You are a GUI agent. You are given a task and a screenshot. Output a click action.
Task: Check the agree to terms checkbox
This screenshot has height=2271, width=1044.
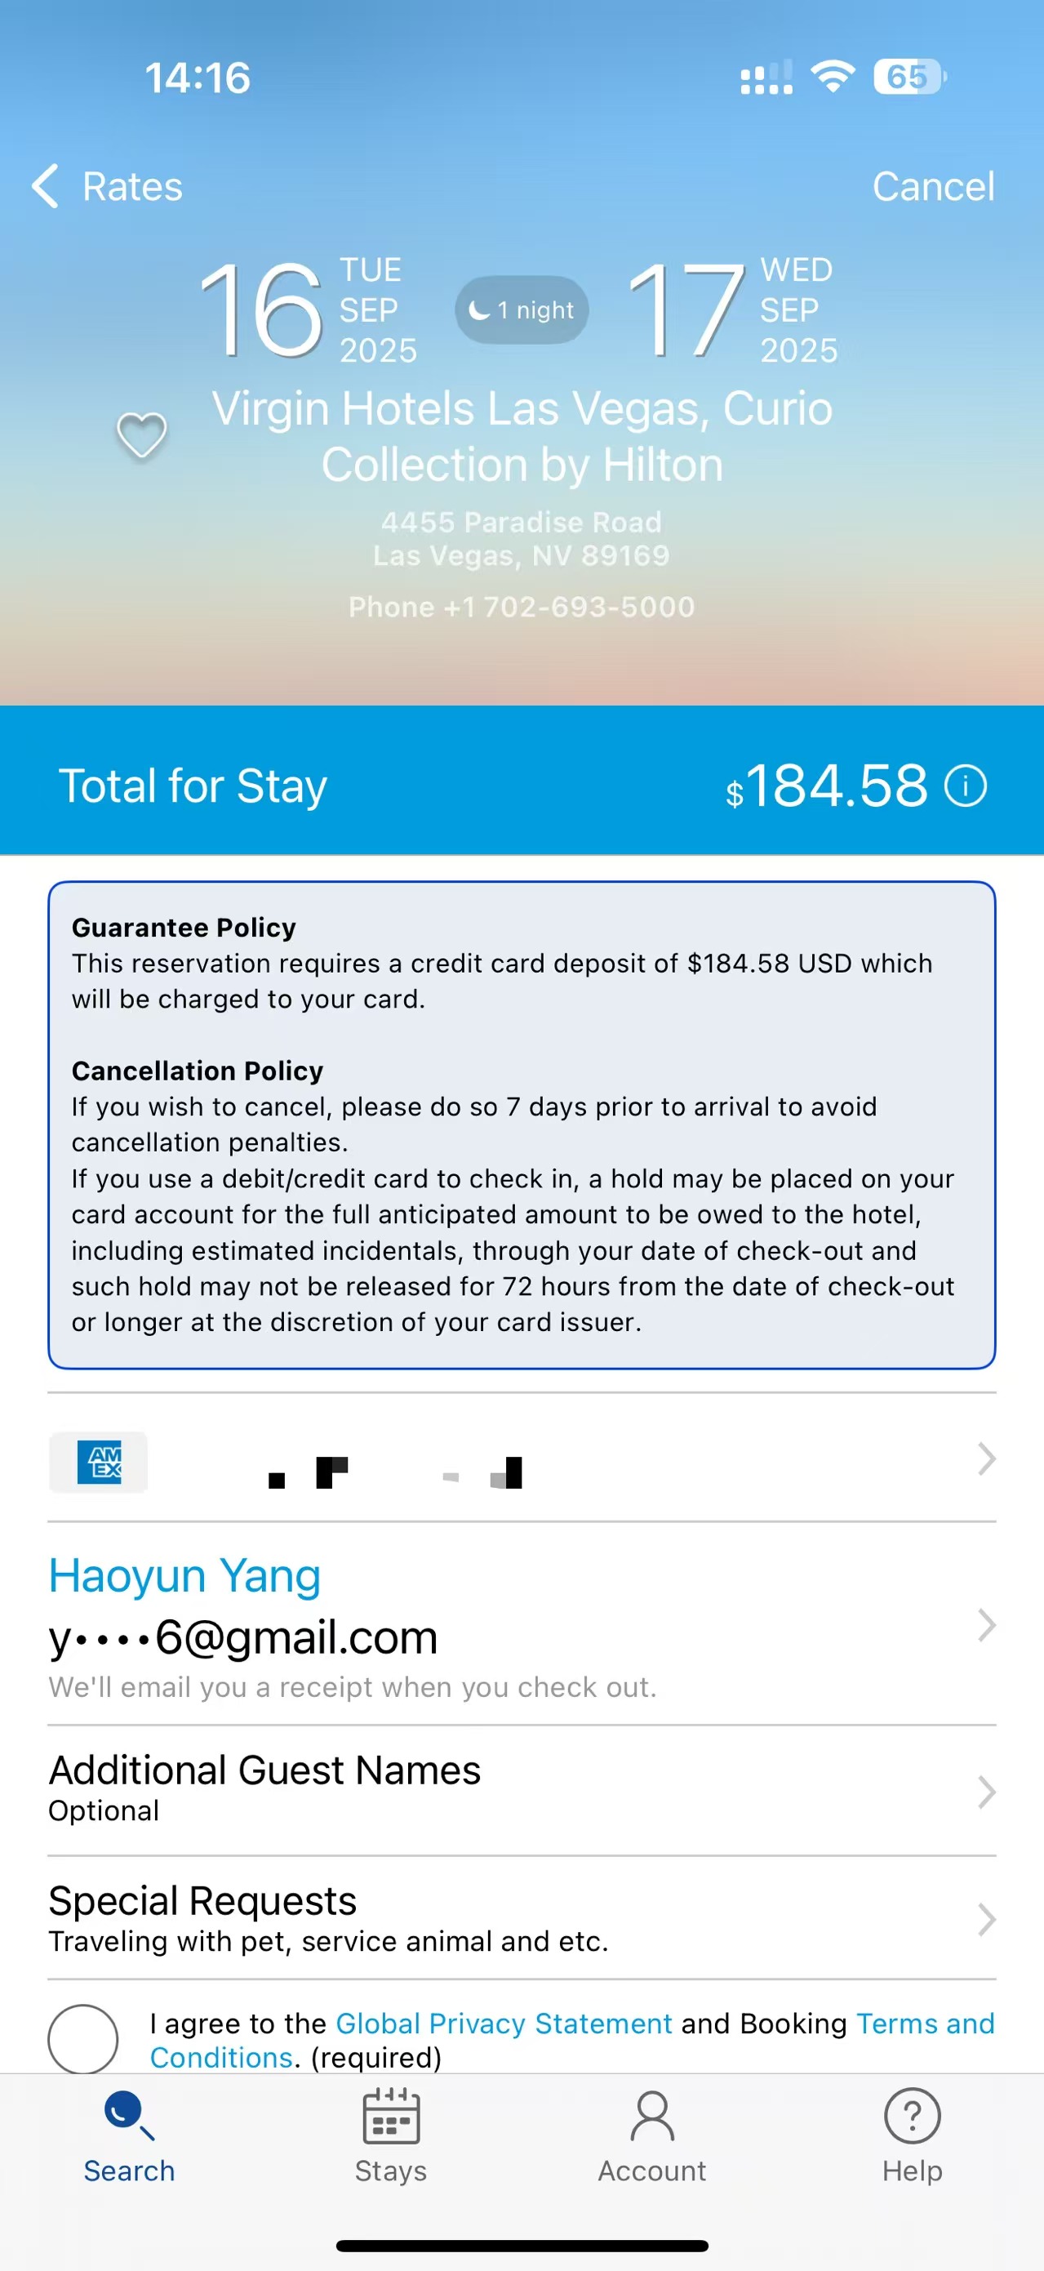coord(82,2039)
